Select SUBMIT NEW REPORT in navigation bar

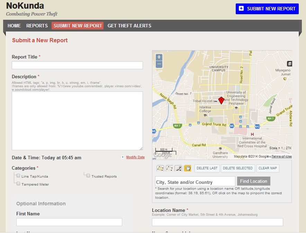(78, 26)
